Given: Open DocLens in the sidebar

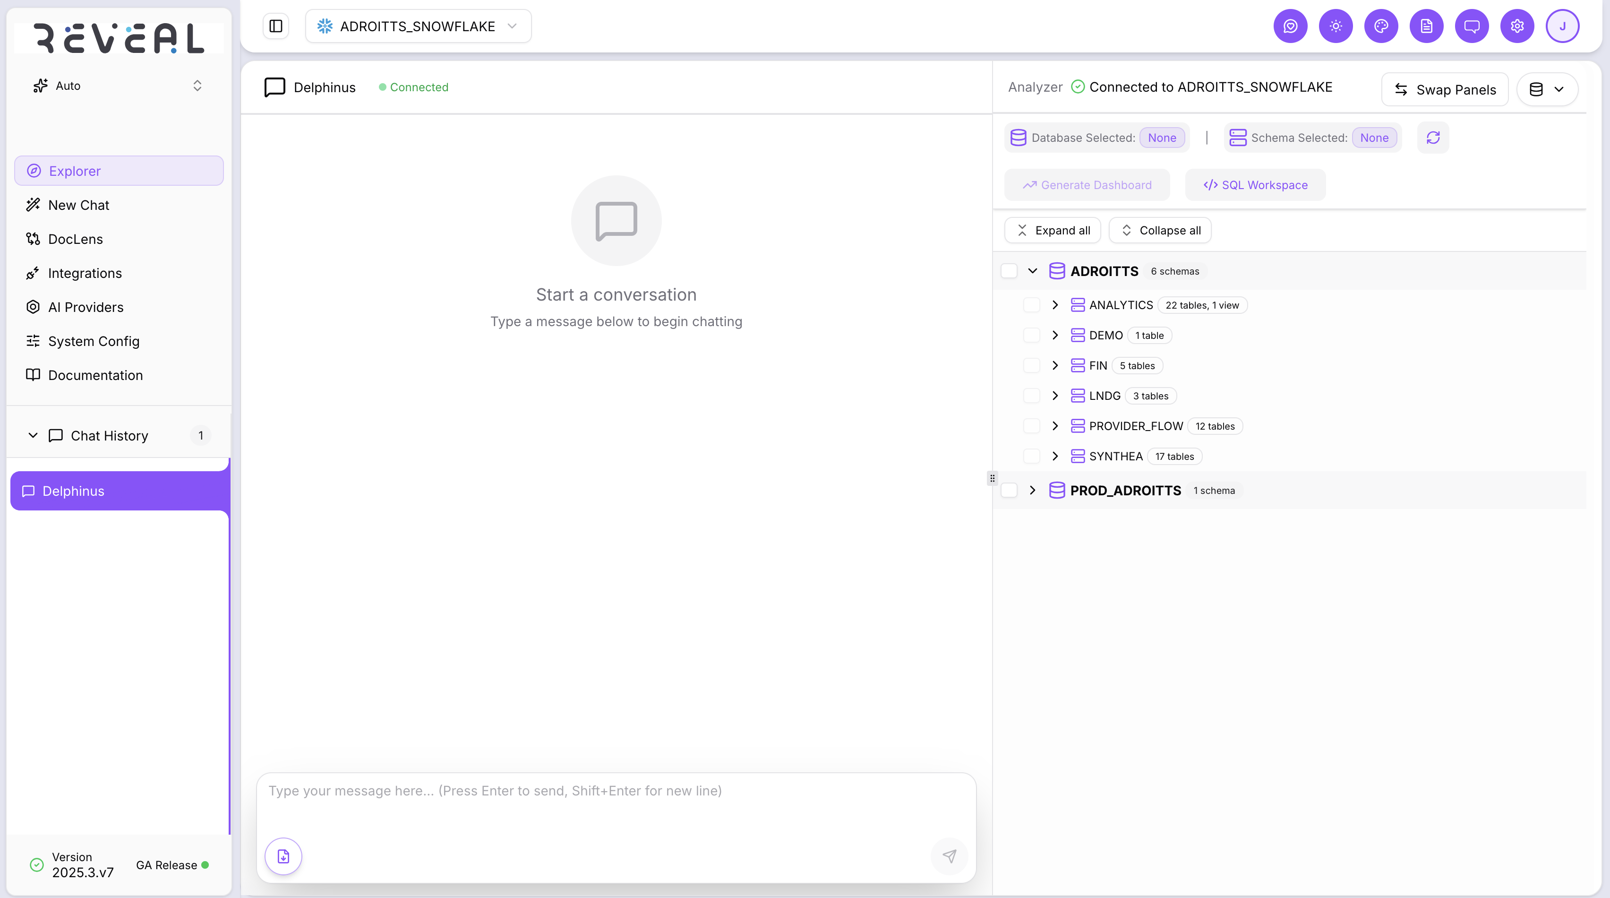Looking at the screenshot, I should 119,239.
